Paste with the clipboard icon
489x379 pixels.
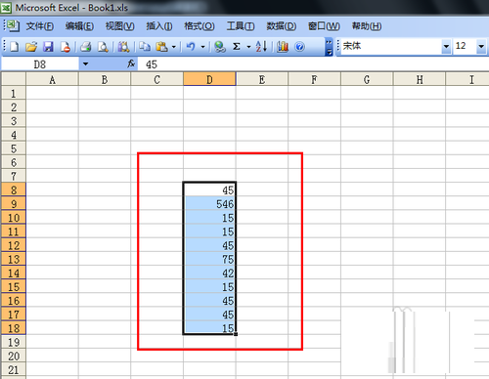point(161,47)
